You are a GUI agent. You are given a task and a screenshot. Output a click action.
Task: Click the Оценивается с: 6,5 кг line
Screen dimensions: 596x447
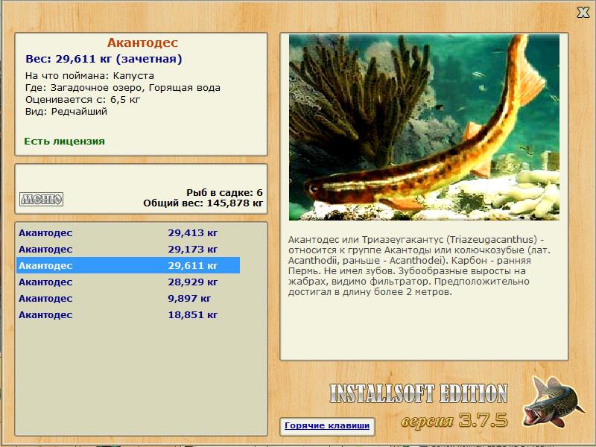coord(83,100)
